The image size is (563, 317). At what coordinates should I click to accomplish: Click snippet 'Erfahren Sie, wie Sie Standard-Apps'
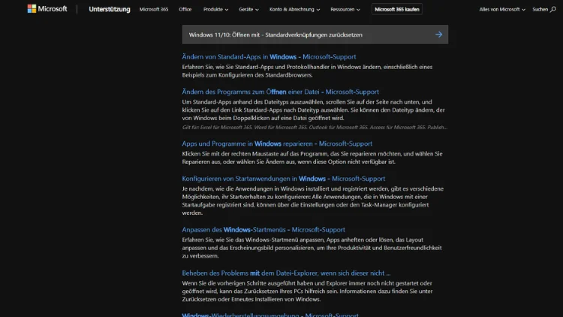(x=307, y=71)
